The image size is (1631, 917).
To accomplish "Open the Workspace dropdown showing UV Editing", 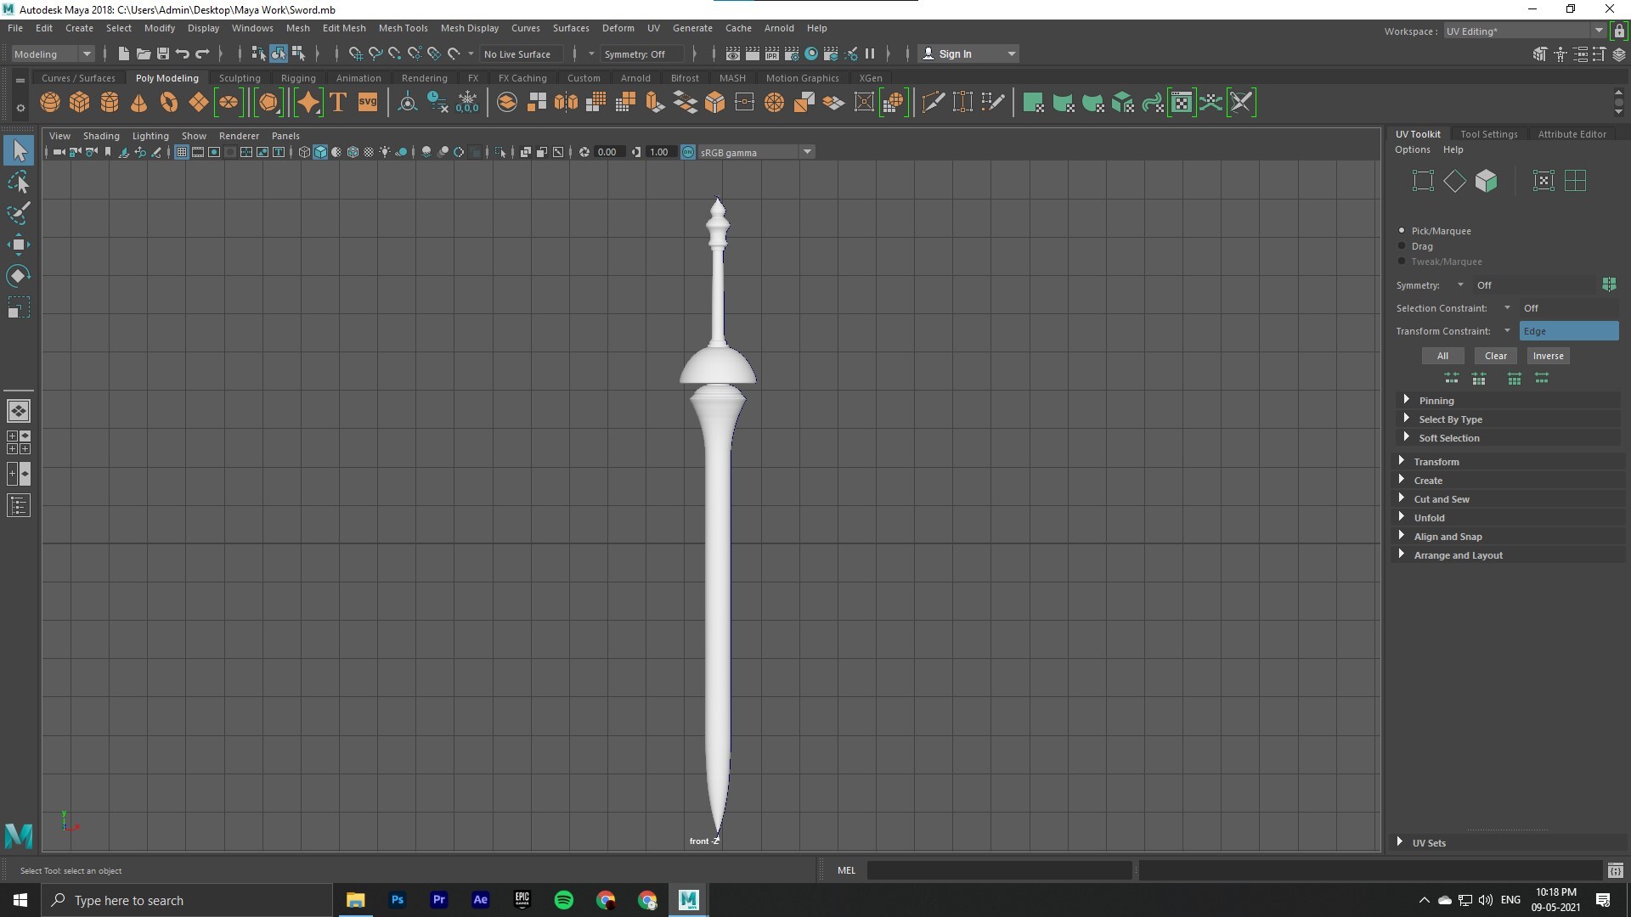I will click(x=1599, y=31).
